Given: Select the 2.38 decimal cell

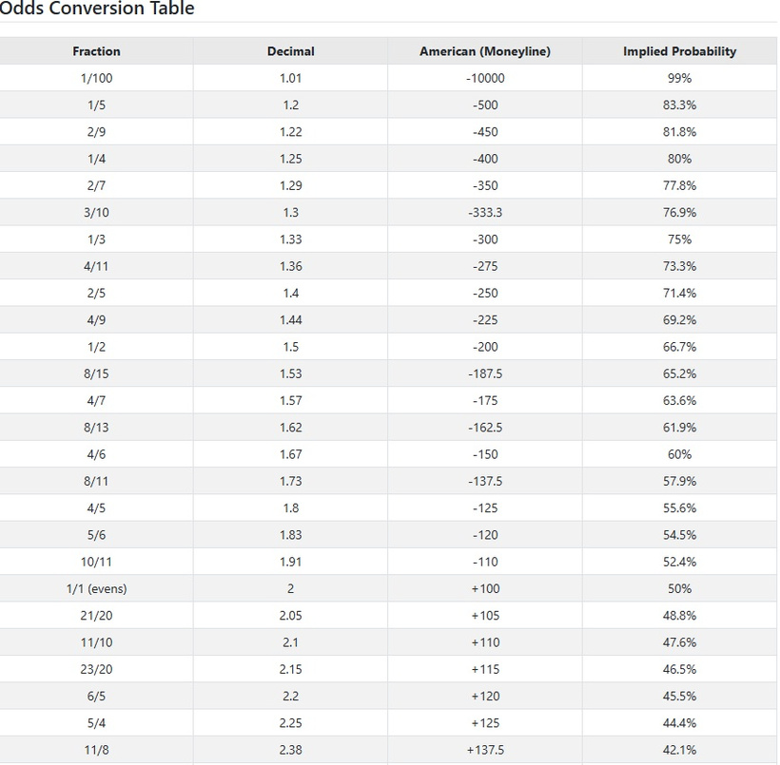Looking at the screenshot, I should coord(290,750).
